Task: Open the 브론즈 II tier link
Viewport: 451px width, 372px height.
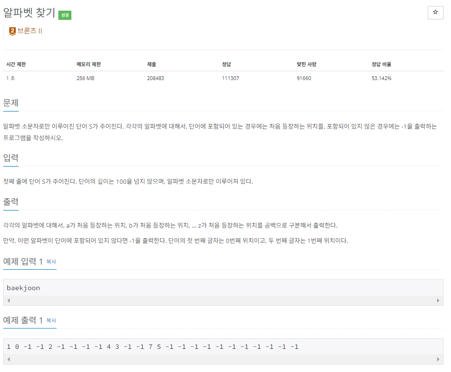Action: click(x=30, y=31)
